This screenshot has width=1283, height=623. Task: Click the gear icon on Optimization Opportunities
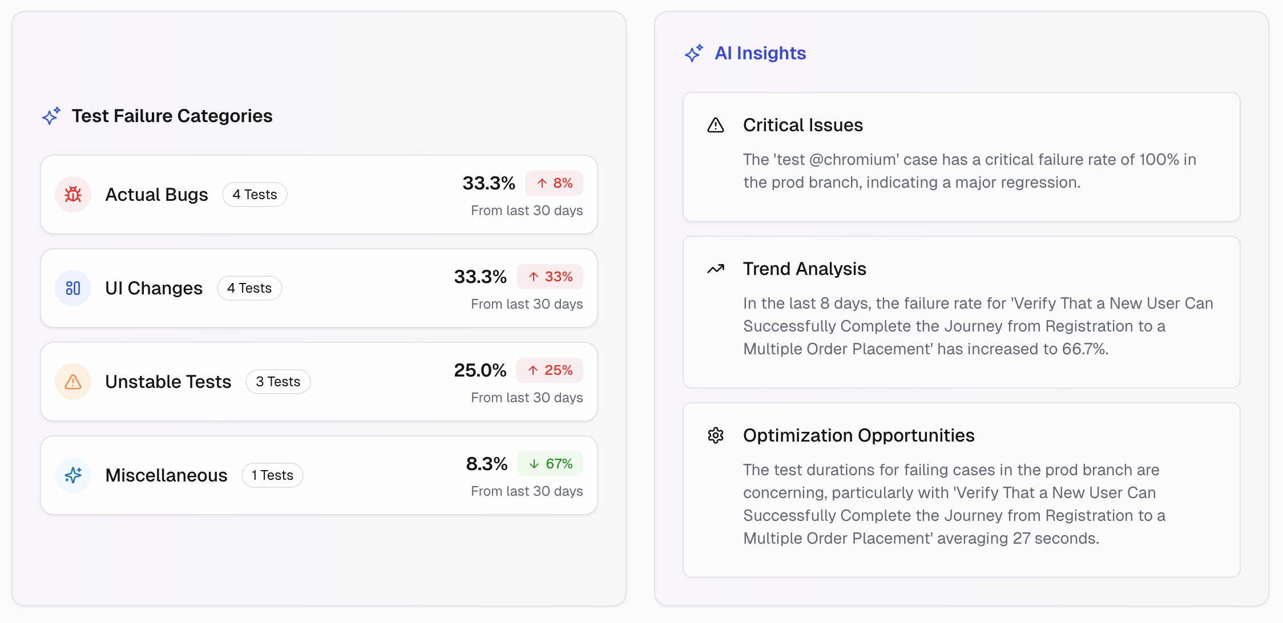[715, 435]
